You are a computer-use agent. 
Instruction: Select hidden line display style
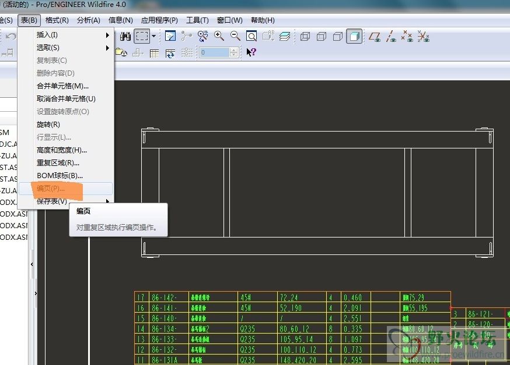pyautogui.click(x=322, y=36)
